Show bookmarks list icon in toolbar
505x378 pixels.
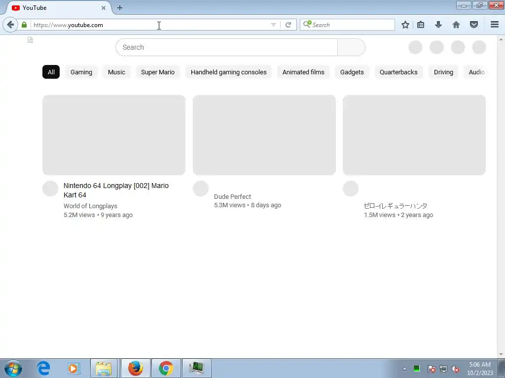[x=421, y=25]
